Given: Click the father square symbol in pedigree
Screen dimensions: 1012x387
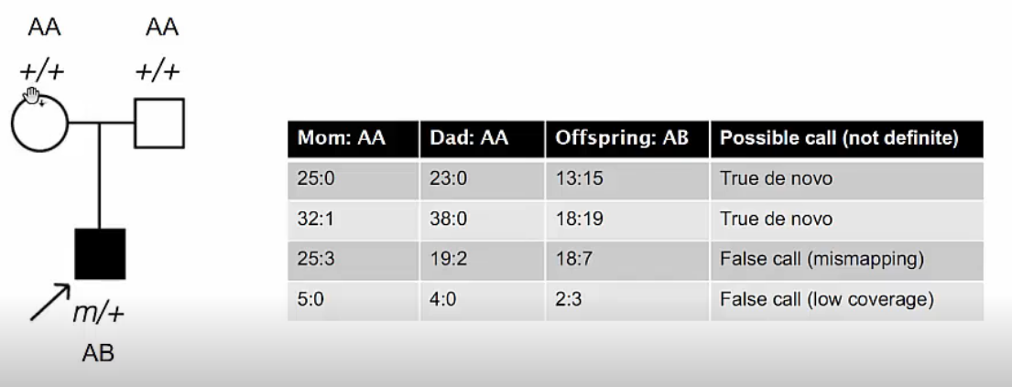Looking at the screenshot, I should pyautogui.click(x=159, y=123).
